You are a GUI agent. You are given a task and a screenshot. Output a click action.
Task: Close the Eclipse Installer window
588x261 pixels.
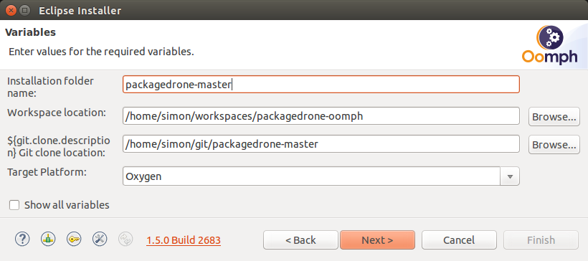(x=11, y=10)
